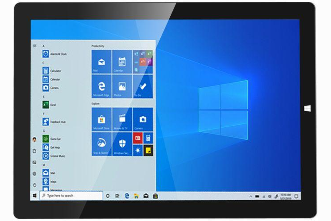Open Cortana from the taskbar
This screenshot has height=221, width=331.
click(108, 196)
